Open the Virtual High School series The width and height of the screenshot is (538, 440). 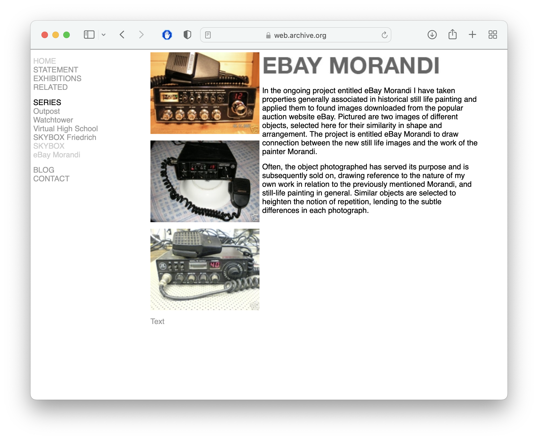[65, 129]
